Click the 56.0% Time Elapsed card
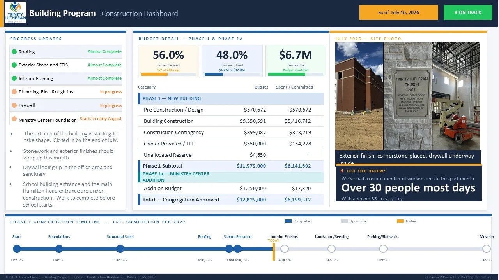This screenshot has width=499, height=280. point(168,61)
